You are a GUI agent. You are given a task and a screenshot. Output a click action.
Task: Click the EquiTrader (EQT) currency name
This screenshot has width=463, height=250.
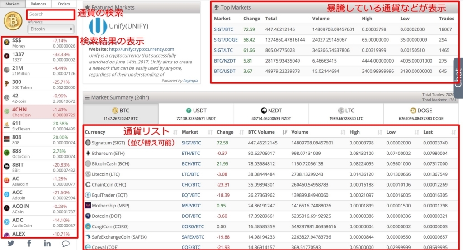click(109, 195)
